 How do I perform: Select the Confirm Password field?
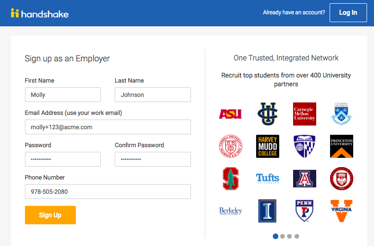[153, 159]
